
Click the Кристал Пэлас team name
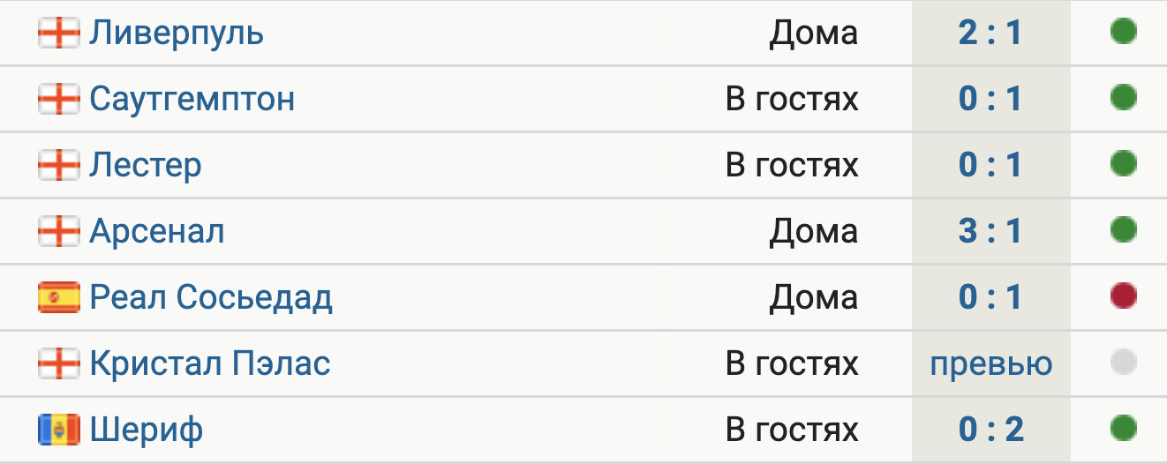pyautogui.click(x=210, y=363)
